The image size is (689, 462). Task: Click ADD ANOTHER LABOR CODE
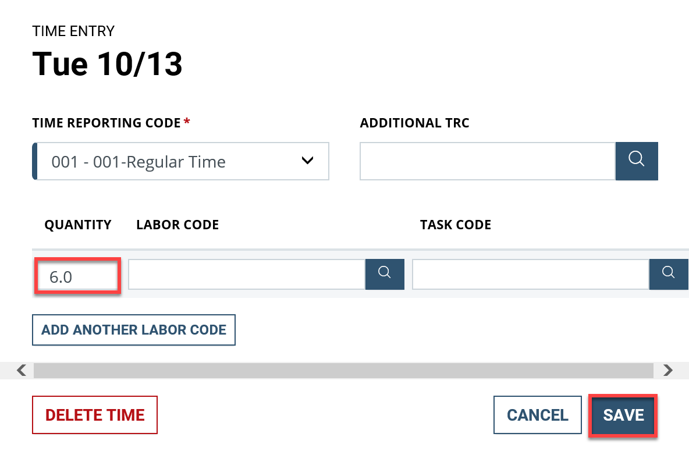(133, 330)
